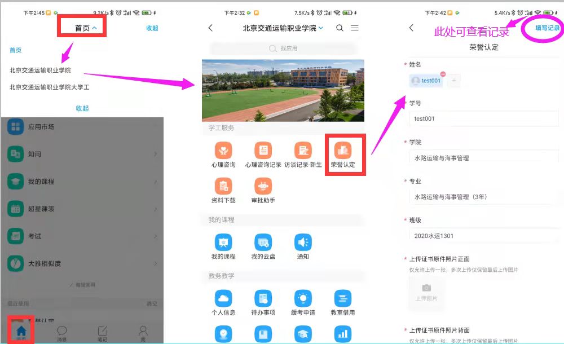Switch to the 消息 bottom tab
Viewport: 564px width, 344px height.
tap(62, 333)
